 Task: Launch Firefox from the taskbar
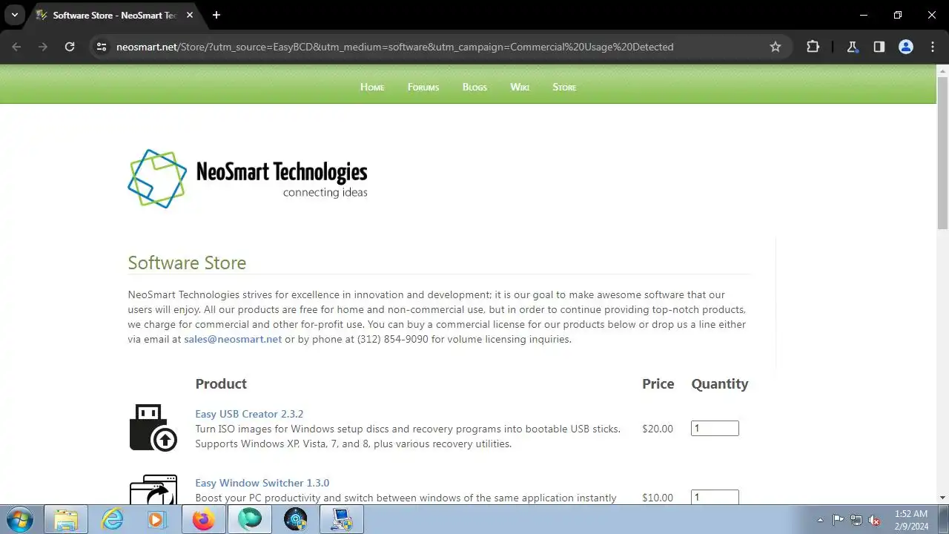(203, 520)
